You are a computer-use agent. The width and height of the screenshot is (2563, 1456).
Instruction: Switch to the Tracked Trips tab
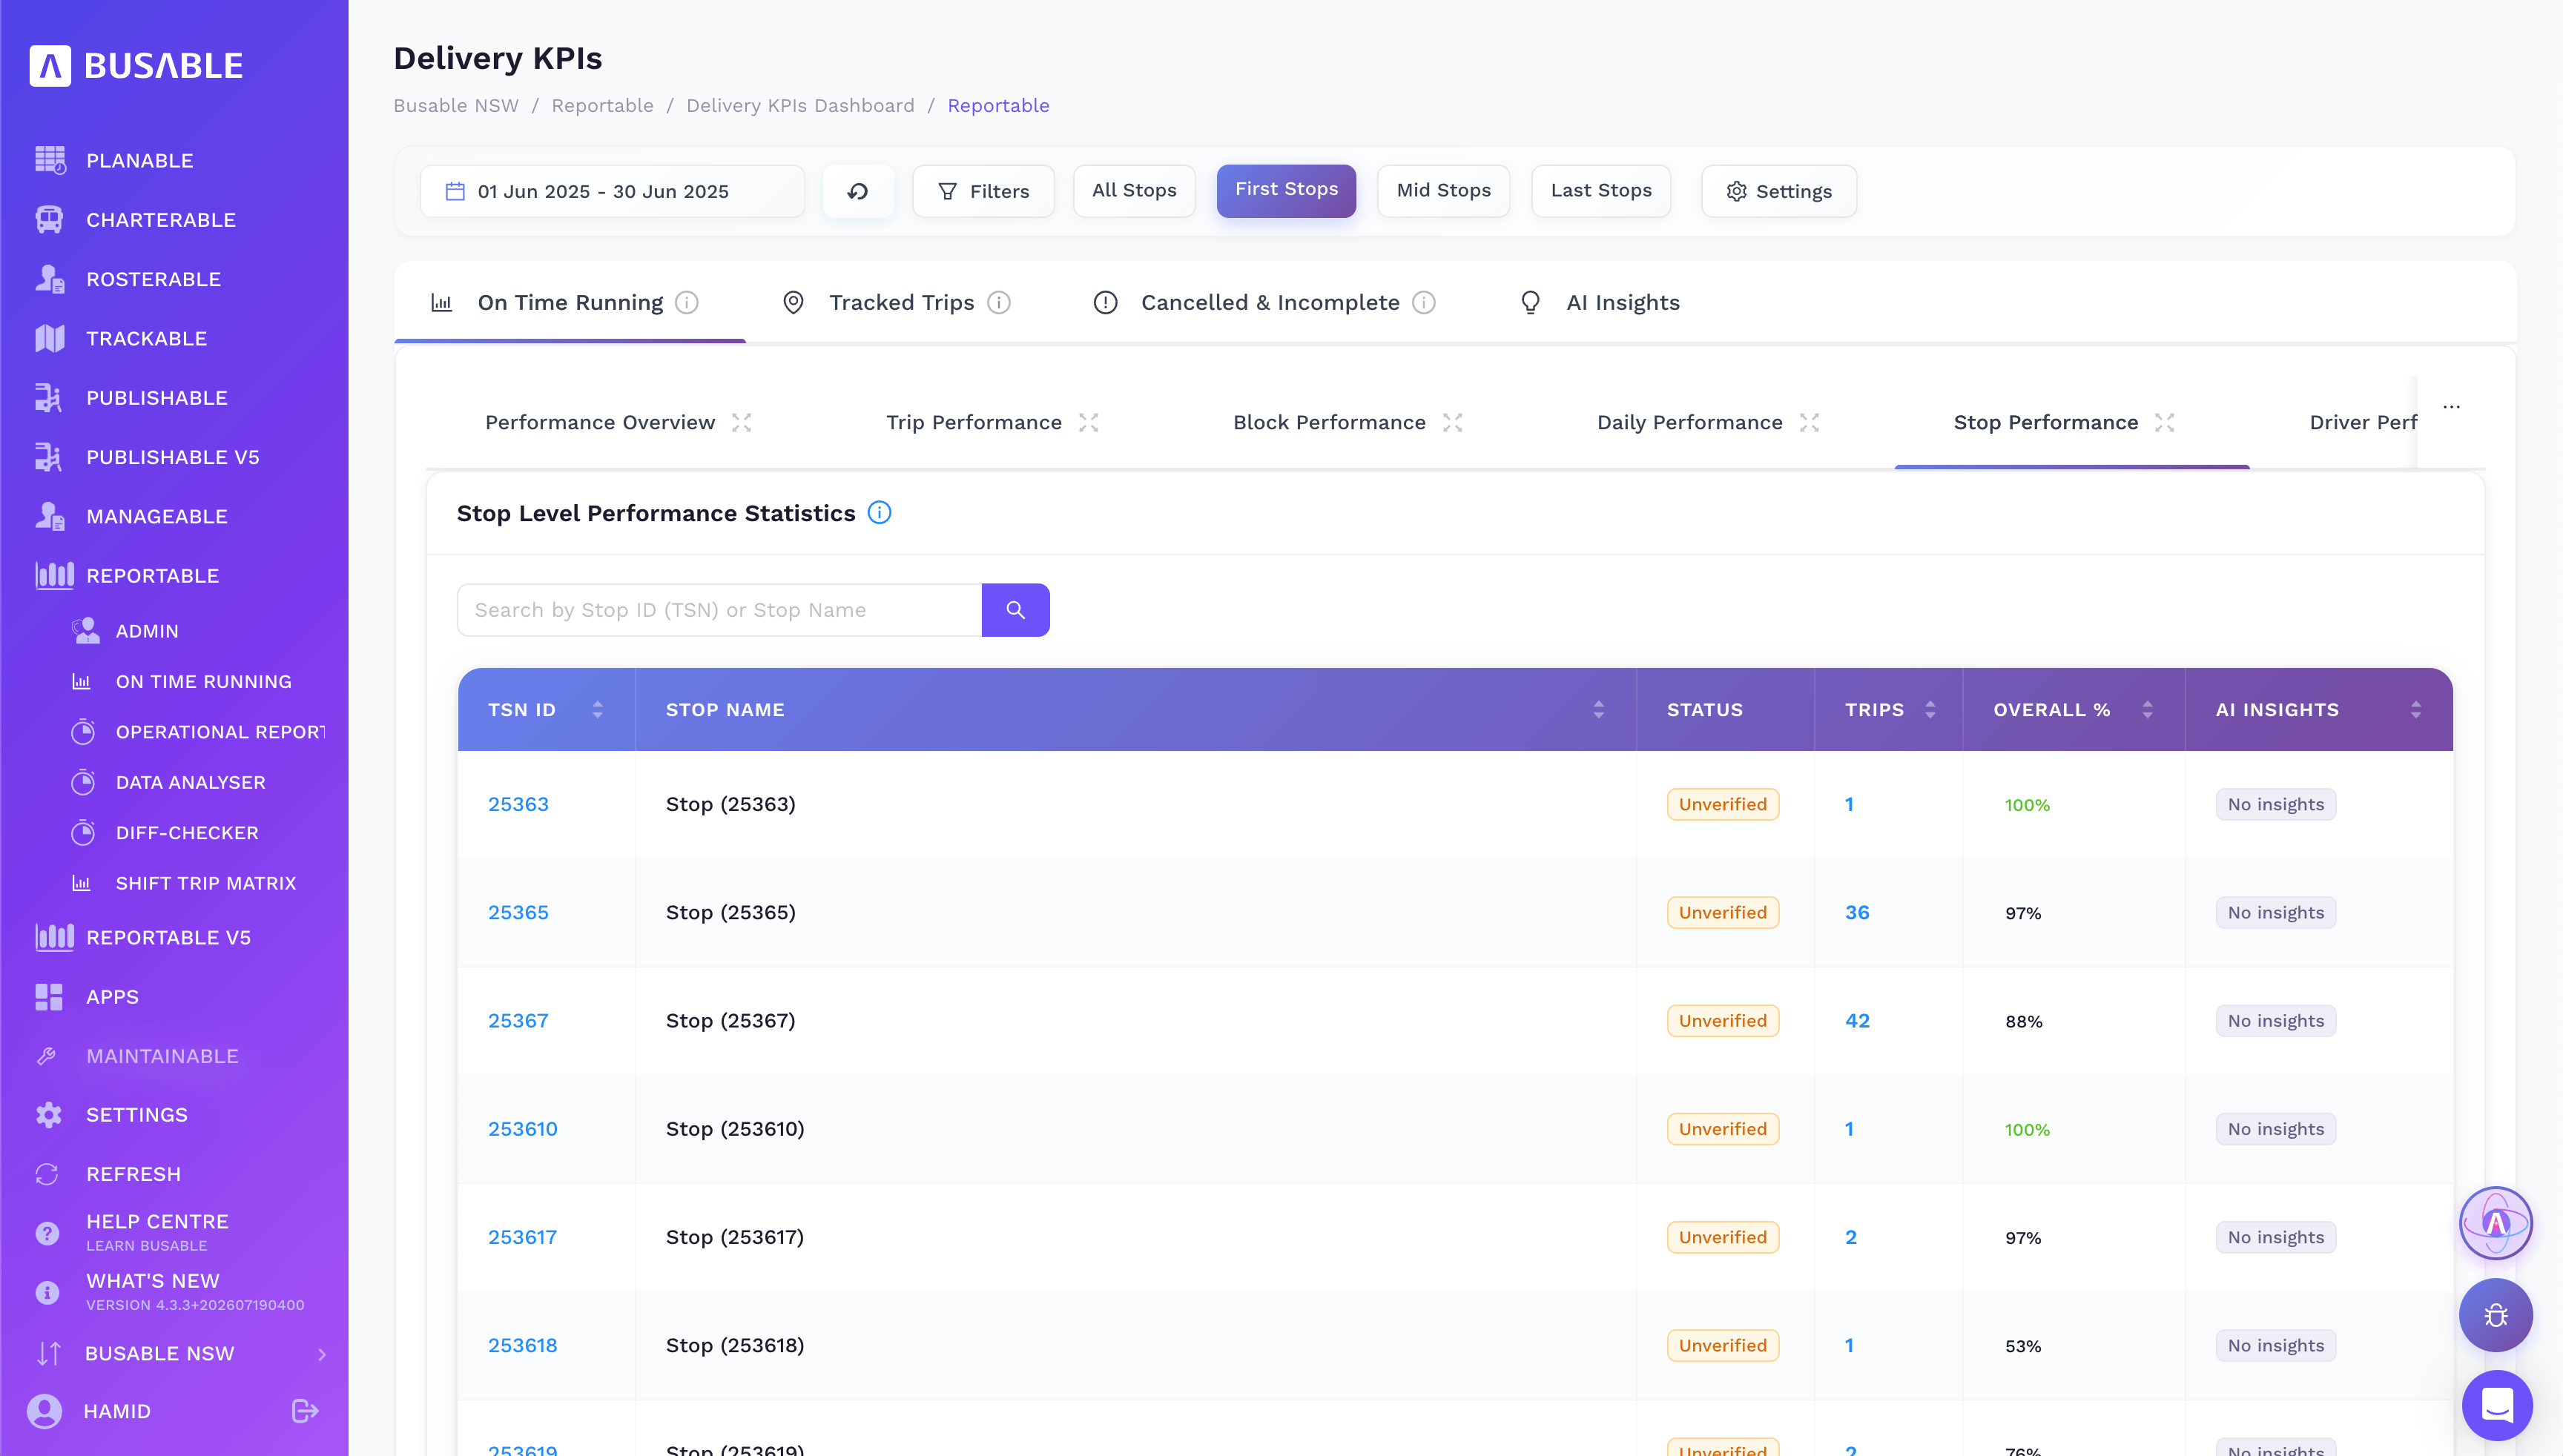895,303
